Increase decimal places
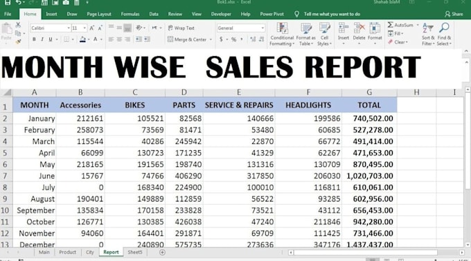Screen dimensions: 471x261 [x=253, y=39]
